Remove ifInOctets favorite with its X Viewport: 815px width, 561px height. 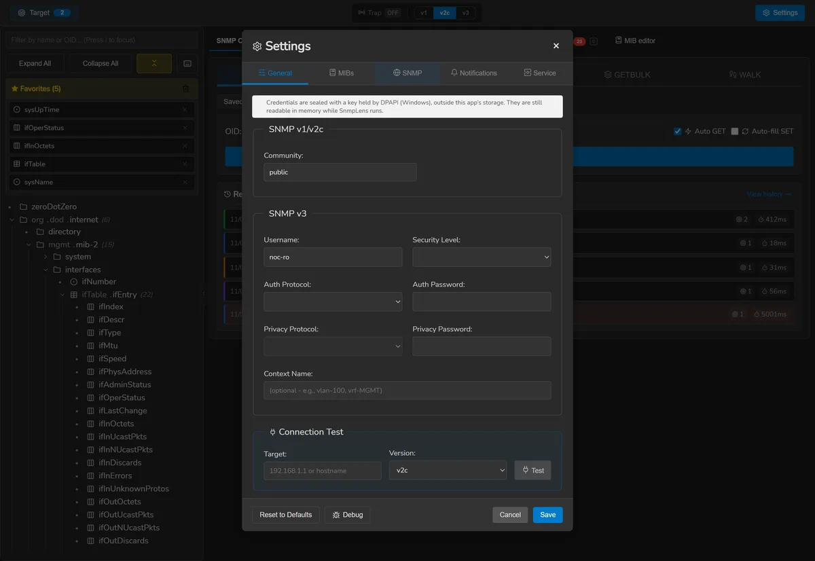(185, 145)
